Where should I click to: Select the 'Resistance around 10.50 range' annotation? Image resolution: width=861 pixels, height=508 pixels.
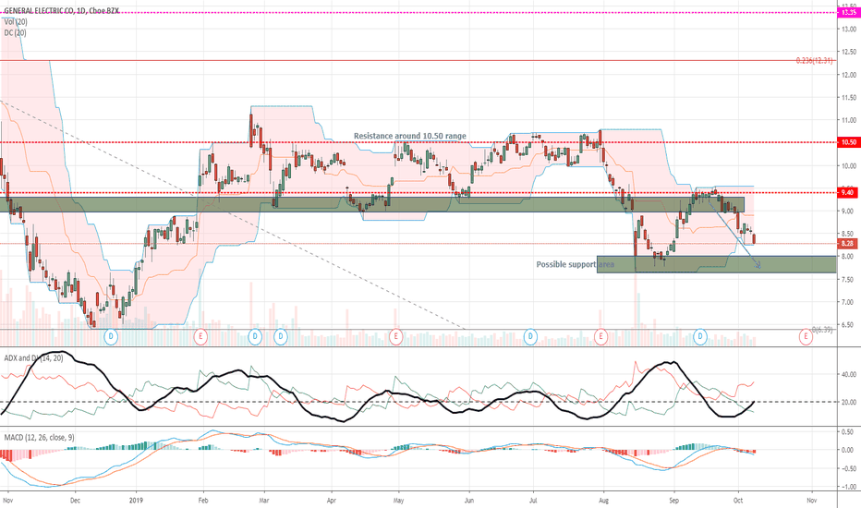409,136
